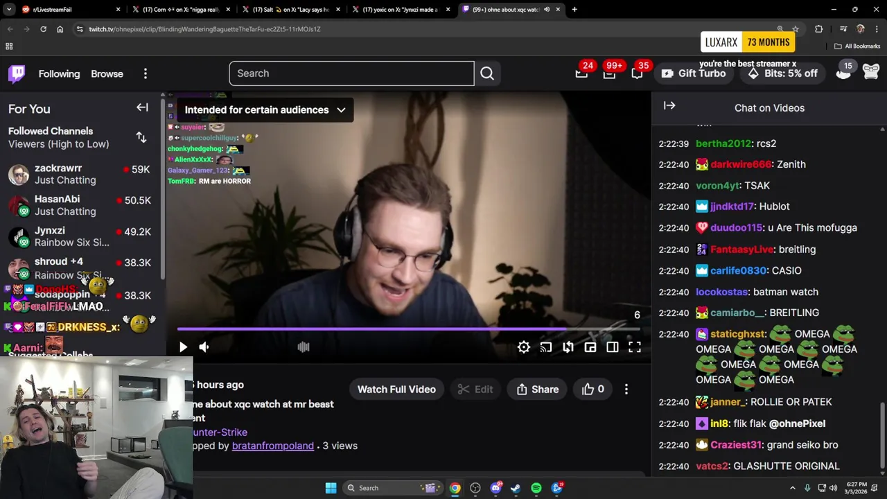Viewport: 887px width, 499px height.
Task: Cast the video to a device
Action: click(546, 347)
